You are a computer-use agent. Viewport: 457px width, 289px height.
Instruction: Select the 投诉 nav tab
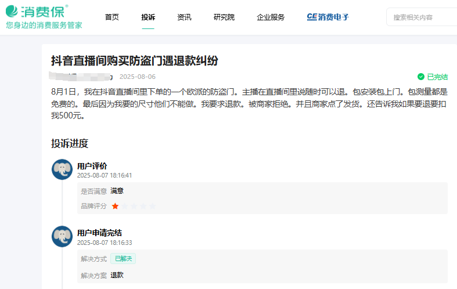148,17
